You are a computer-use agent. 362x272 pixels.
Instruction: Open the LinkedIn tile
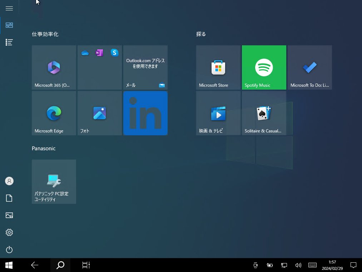click(x=145, y=113)
